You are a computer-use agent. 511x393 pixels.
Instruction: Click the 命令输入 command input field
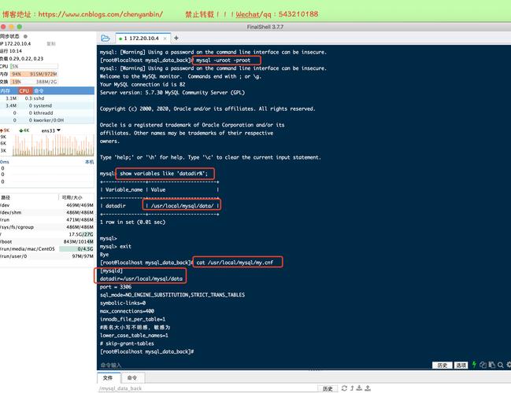coord(264,365)
